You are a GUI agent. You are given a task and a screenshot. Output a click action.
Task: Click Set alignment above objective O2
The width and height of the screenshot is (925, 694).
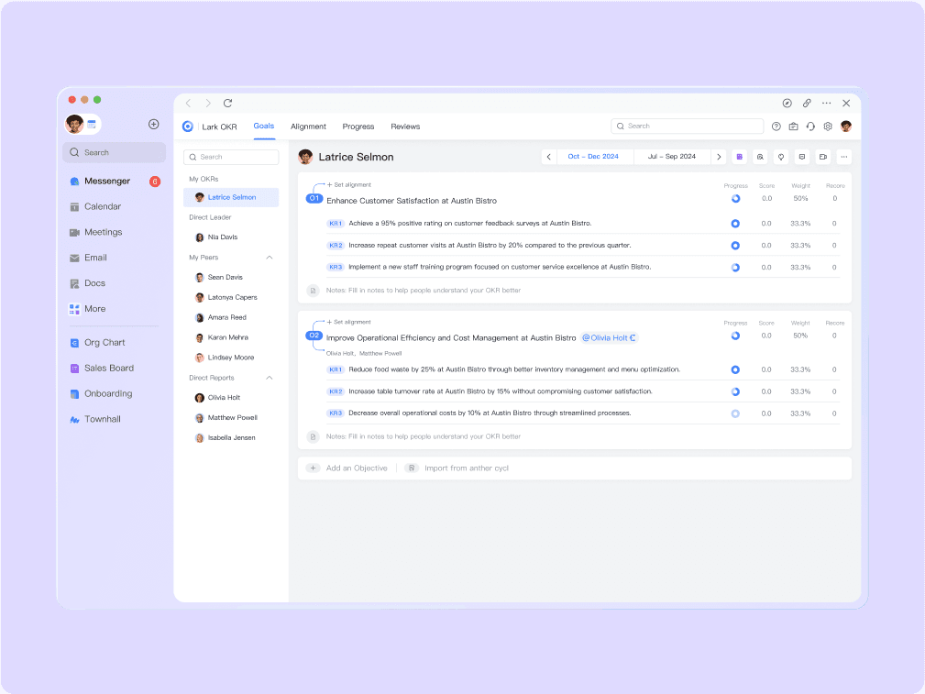[x=348, y=322]
